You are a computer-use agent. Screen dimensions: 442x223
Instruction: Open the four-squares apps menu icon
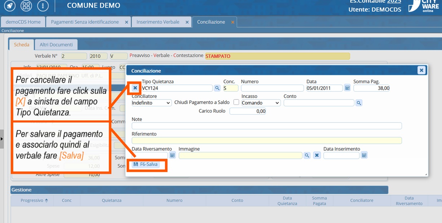click(x=26, y=5)
